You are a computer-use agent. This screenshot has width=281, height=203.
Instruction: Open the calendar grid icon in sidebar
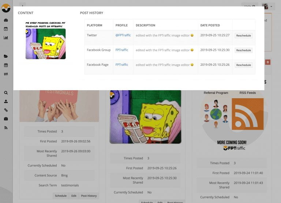pyautogui.click(x=6, y=65)
